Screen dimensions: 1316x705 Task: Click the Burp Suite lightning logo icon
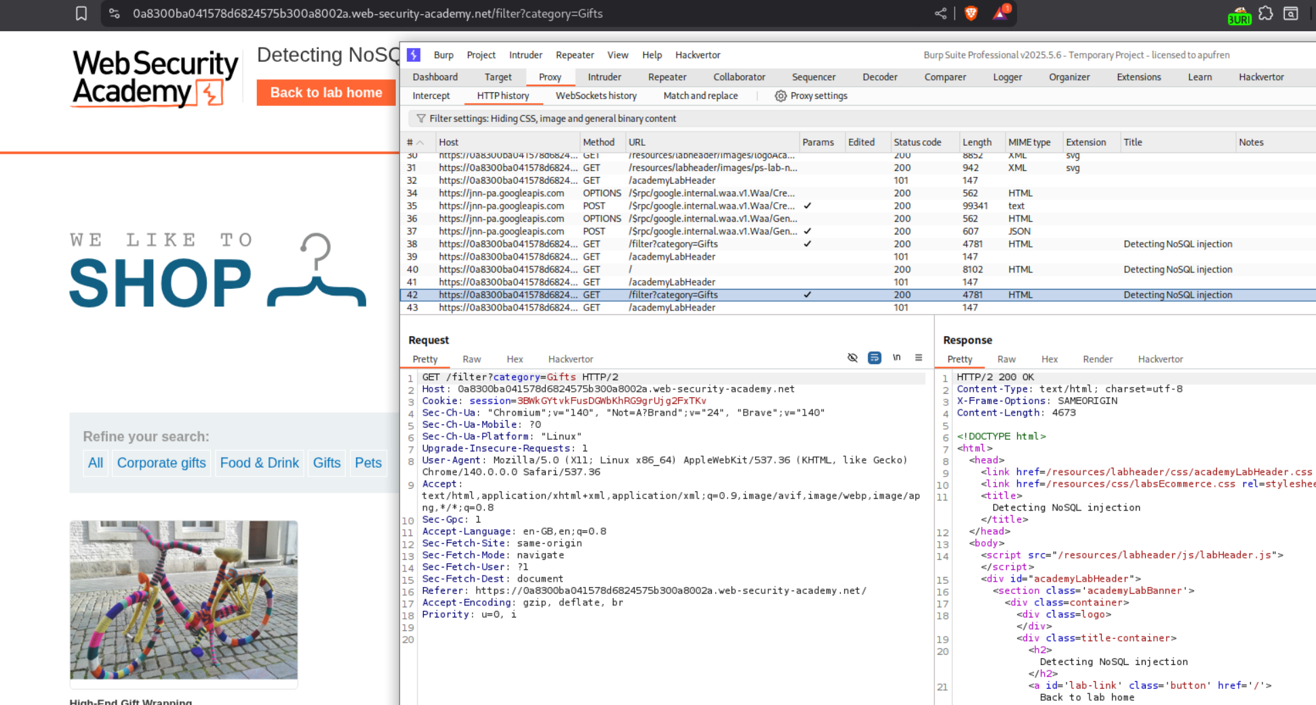414,55
